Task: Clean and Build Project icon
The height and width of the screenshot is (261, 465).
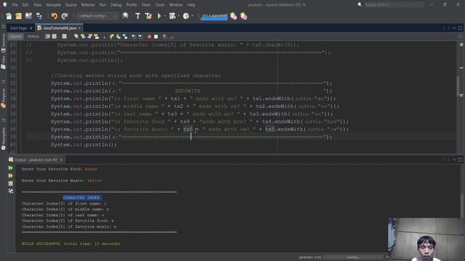Action: click(148, 16)
